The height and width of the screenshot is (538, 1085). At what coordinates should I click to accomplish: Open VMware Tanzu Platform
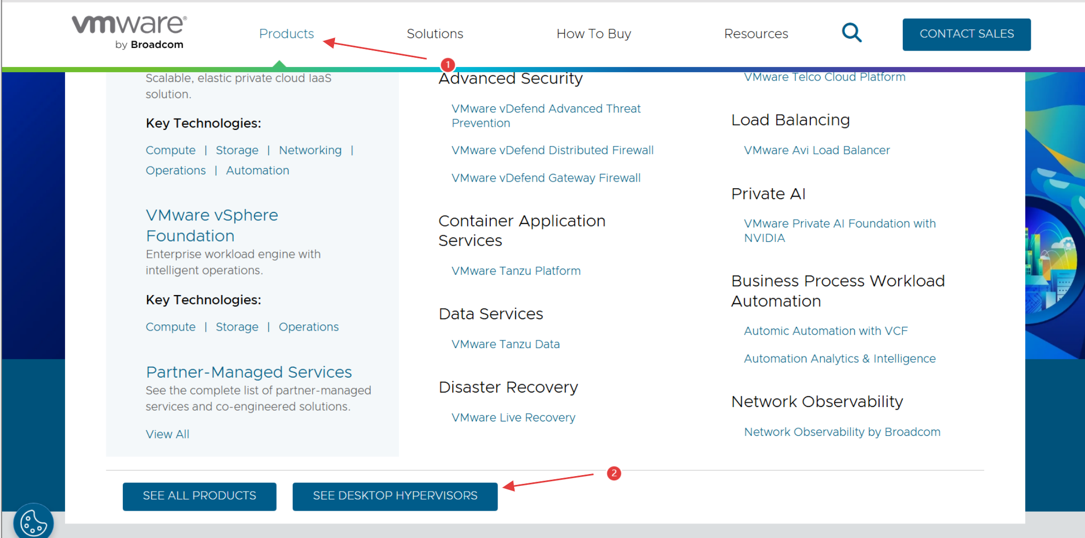pyautogui.click(x=516, y=270)
